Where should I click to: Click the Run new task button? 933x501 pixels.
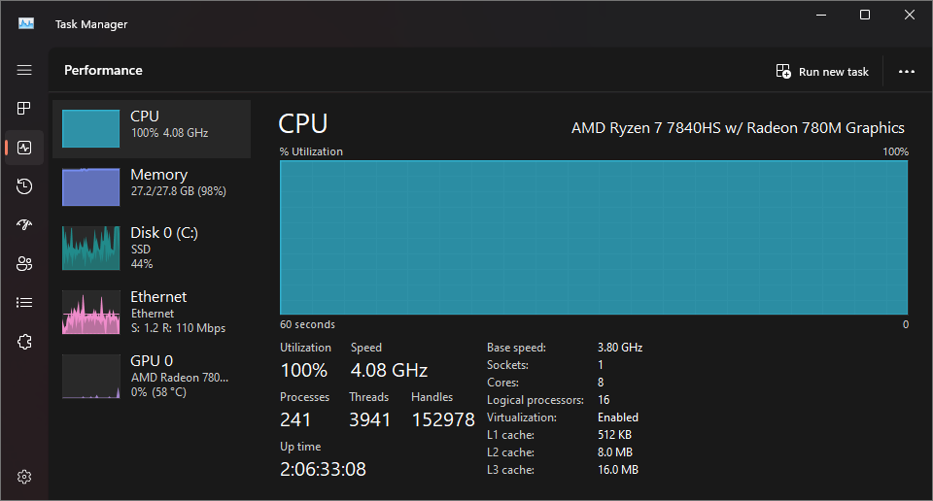click(822, 71)
